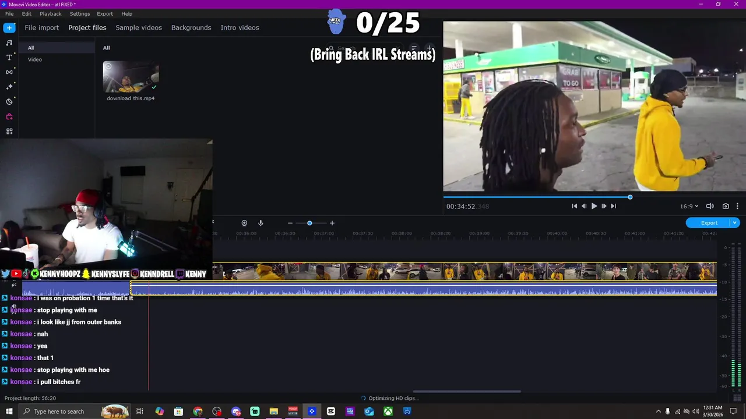
Task: Switch to the Intro videos tab
Action: point(240,27)
